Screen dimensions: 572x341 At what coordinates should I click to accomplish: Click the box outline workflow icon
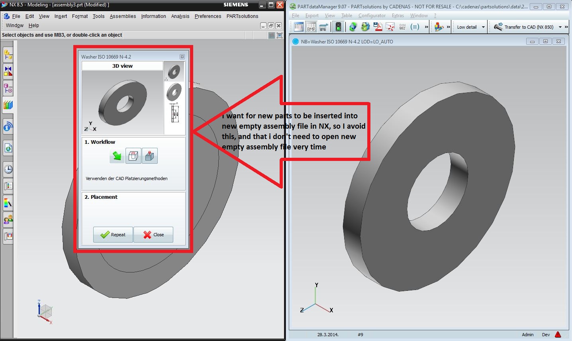133,156
